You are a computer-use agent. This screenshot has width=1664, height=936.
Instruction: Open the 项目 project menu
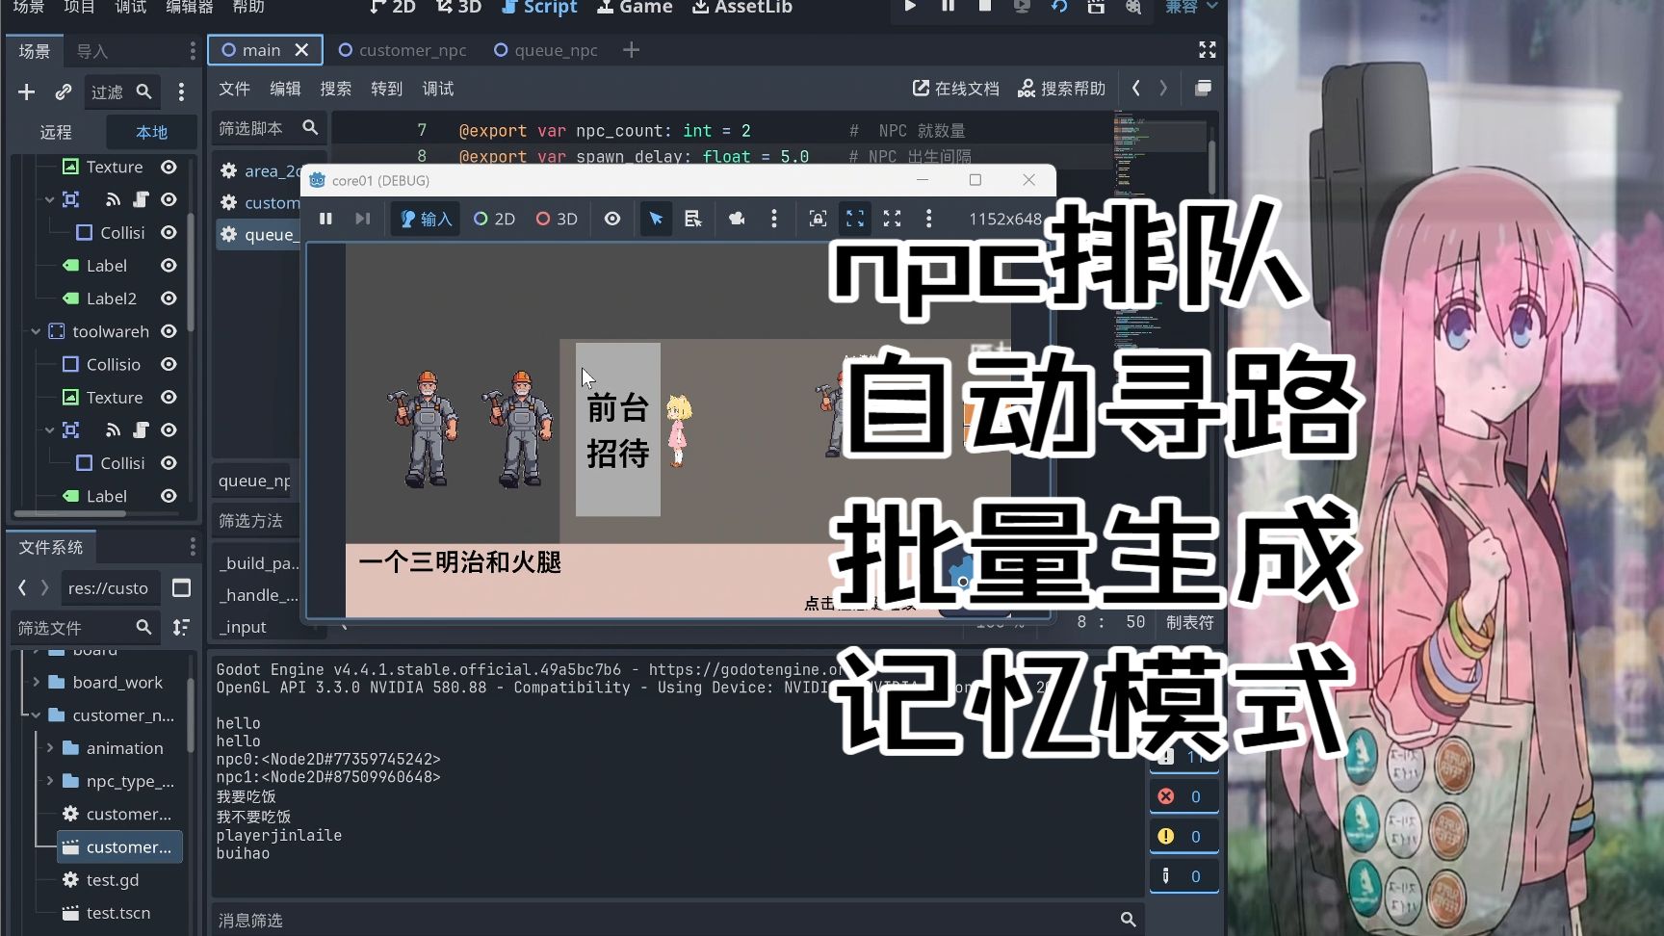[79, 8]
